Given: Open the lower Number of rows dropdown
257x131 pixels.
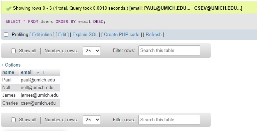Looking at the screenshot, I should click(x=92, y=120).
